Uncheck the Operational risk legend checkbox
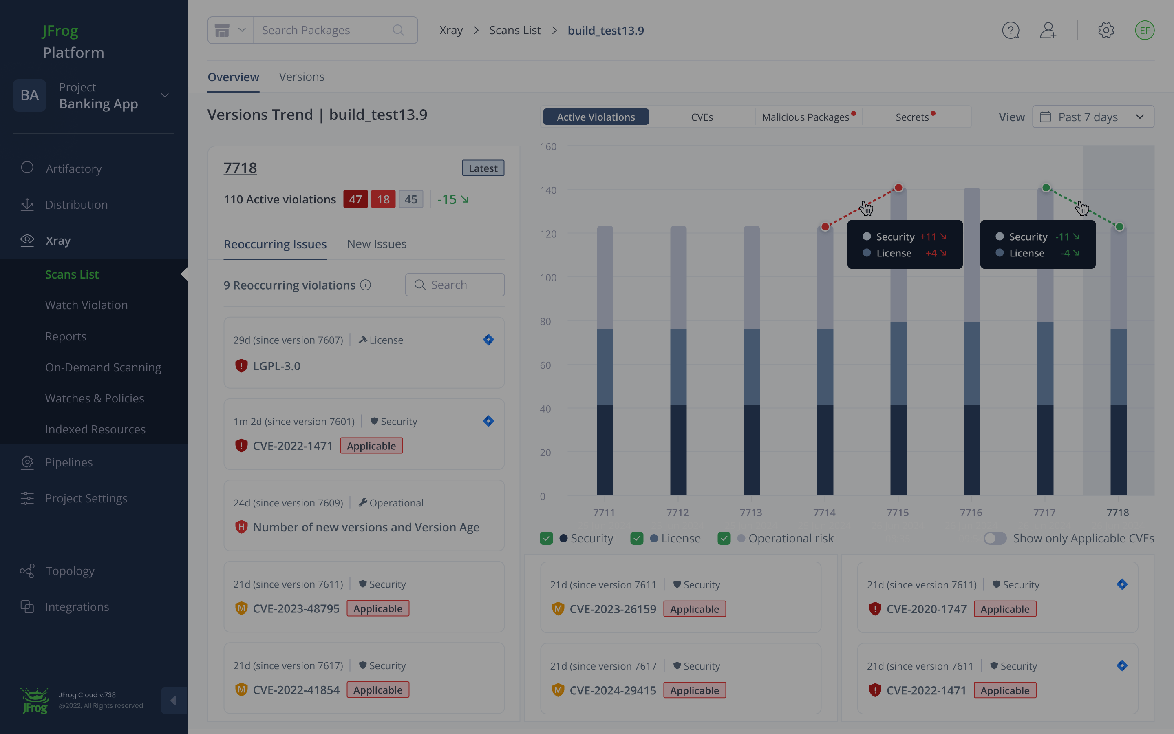Image resolution: width=1174 pixels, height=734 pixels. [x=724, y=538]
